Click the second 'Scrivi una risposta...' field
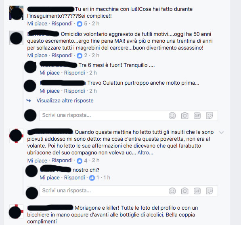 (129, 191)
